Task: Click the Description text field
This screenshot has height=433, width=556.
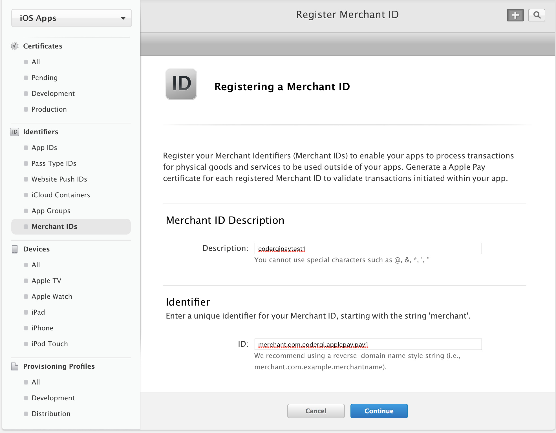Action: click(368, 249)
